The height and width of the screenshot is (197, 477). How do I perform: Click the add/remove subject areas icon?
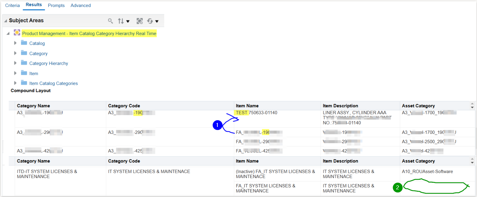click(140, 21)
